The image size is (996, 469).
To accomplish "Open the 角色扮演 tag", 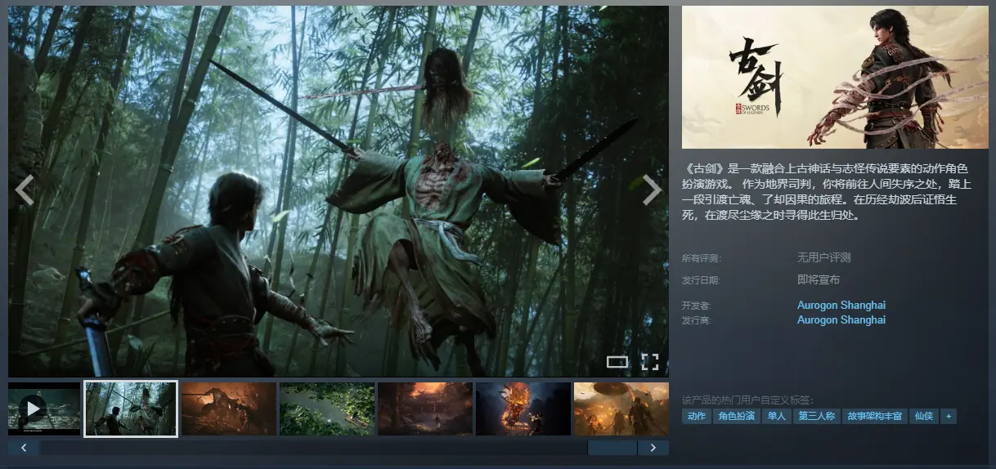I will tap(736, 417).
